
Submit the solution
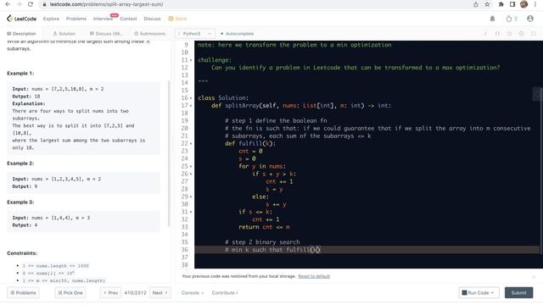pyautogui.click(x=518, y=293)
